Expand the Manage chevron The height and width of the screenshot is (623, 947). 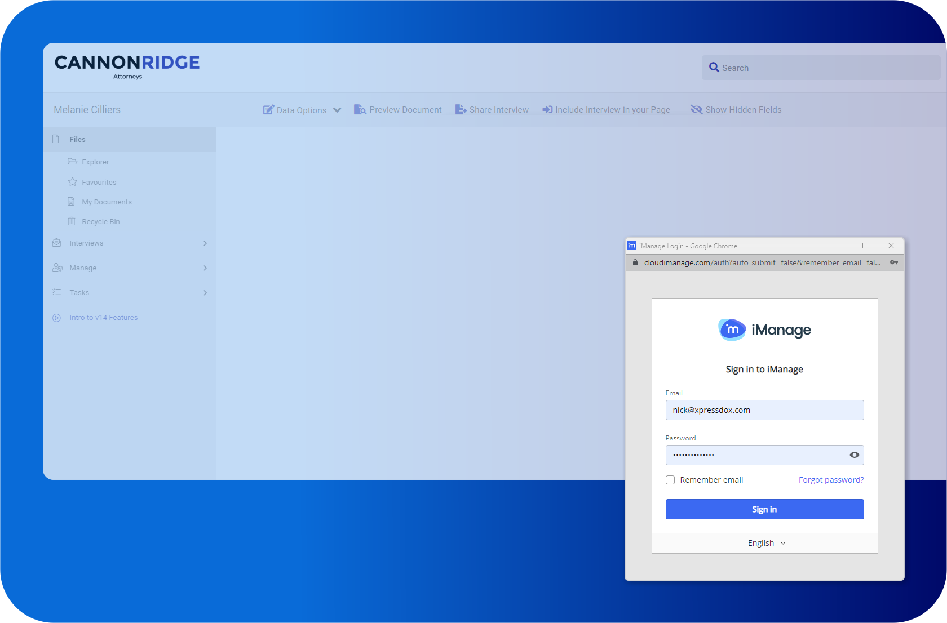pos(205,268)
